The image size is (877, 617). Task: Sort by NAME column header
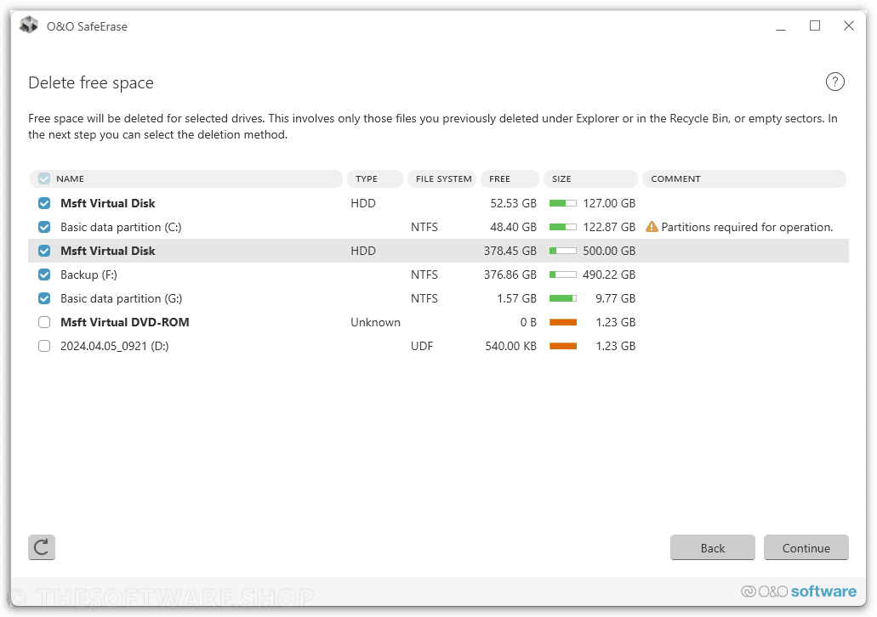tap(185, 178)
